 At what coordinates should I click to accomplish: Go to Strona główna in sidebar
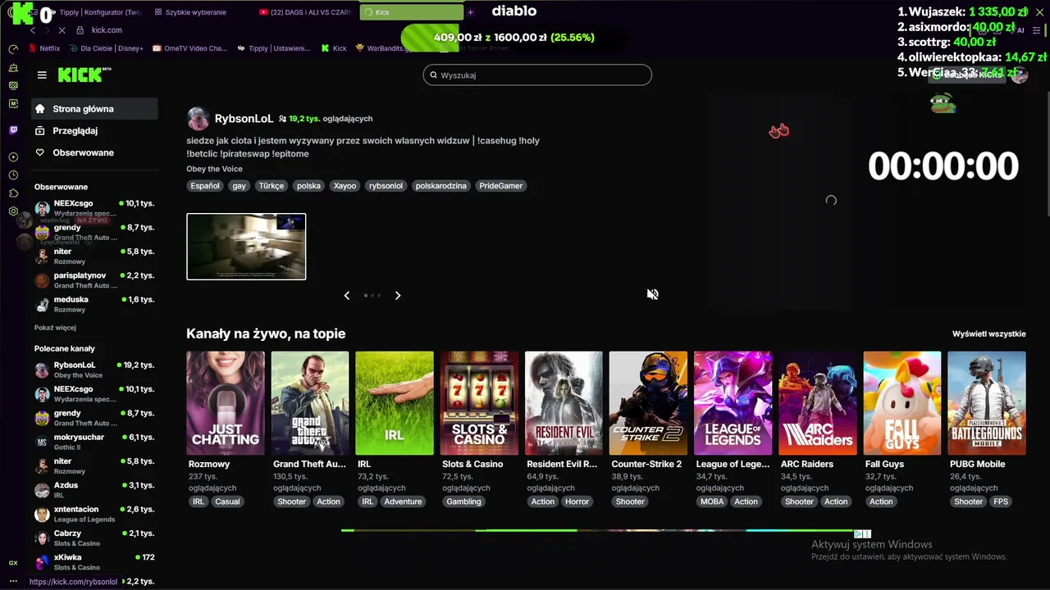(x=94, y=109)
